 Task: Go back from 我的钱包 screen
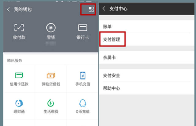8,9
